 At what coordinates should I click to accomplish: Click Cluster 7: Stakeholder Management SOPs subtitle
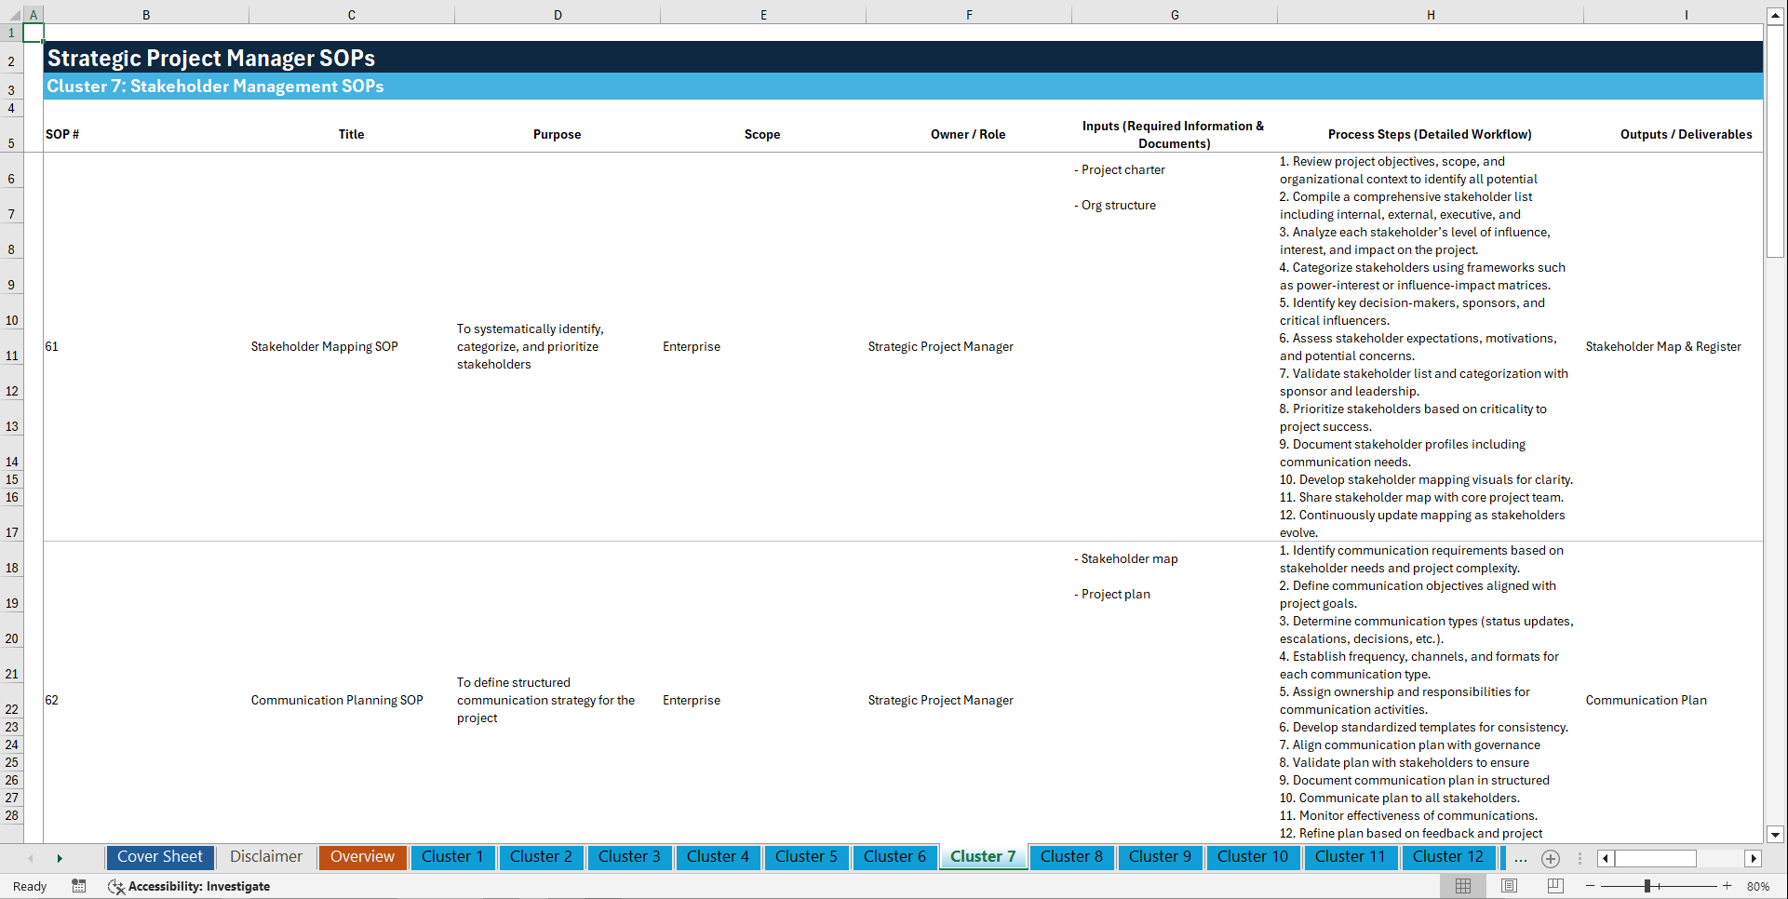tap(215, 86)
